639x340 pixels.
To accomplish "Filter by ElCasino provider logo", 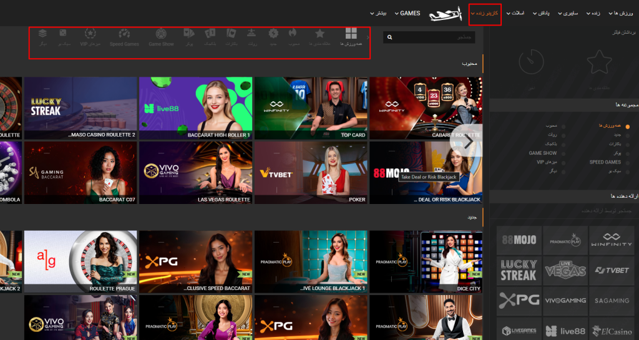I will (x=612, y=330).
